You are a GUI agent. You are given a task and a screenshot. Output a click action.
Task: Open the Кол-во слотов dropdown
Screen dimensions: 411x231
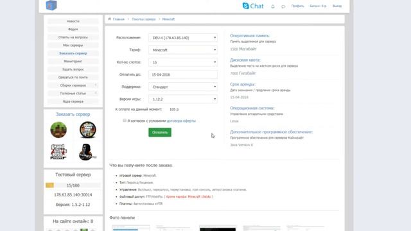(x=183, y=62)
